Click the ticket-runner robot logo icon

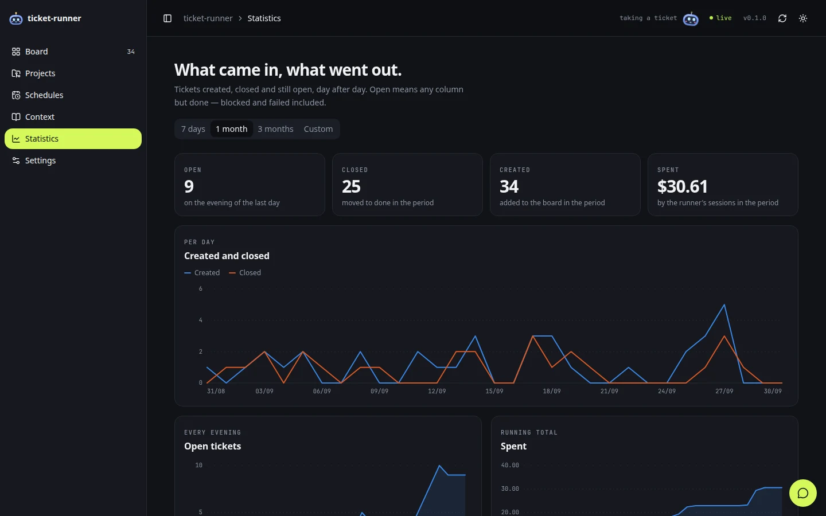click(16, 18)
